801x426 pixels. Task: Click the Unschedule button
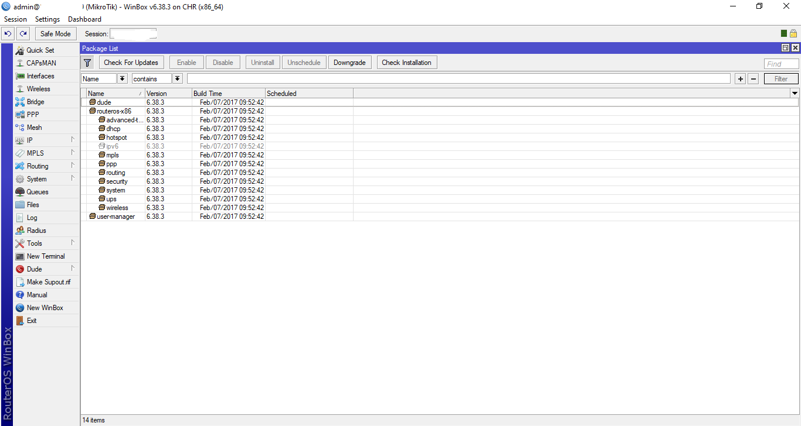click(x=304, y=63)
